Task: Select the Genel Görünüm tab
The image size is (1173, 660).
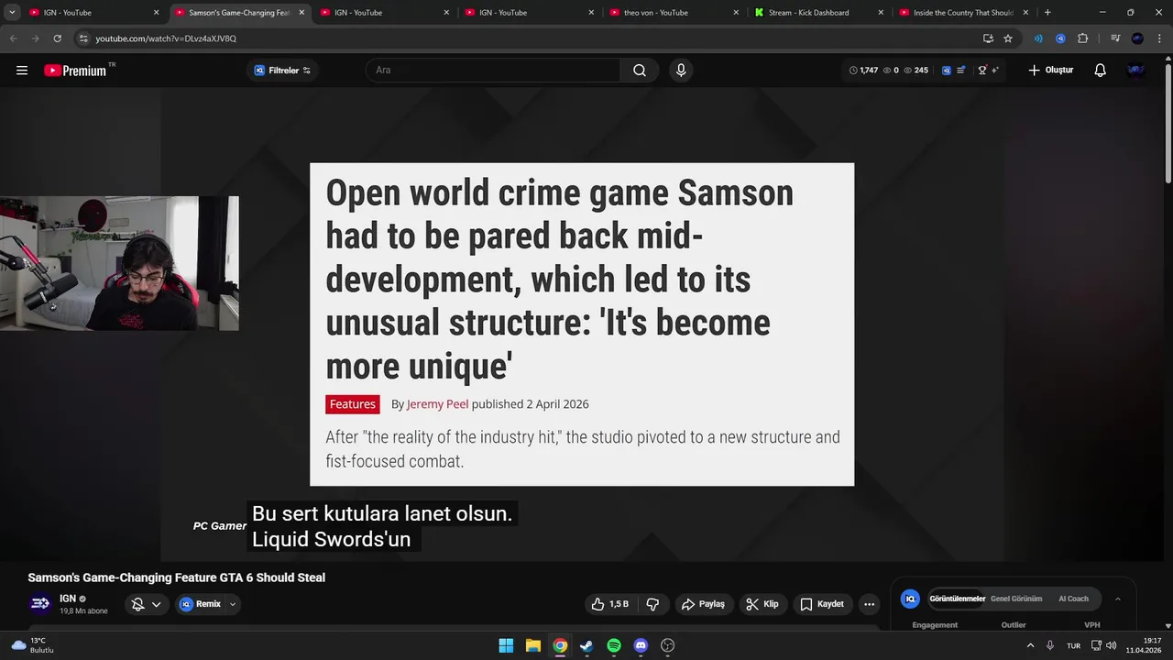Action: pyautogui.click(x=1016, y=599)
